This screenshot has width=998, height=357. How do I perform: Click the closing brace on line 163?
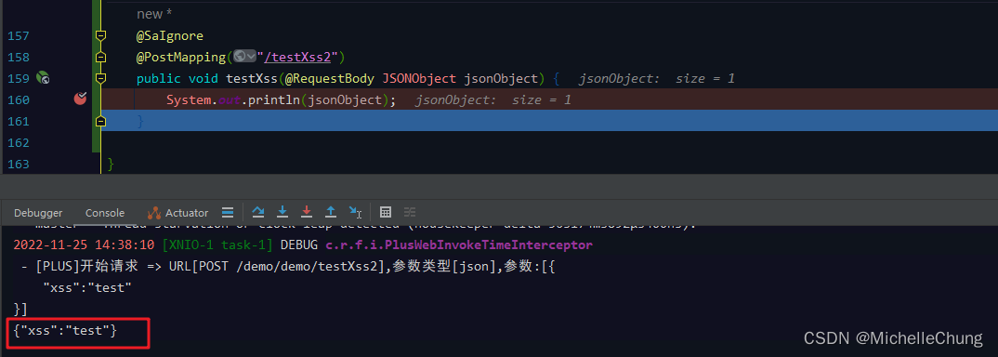(x=111, y=165)
